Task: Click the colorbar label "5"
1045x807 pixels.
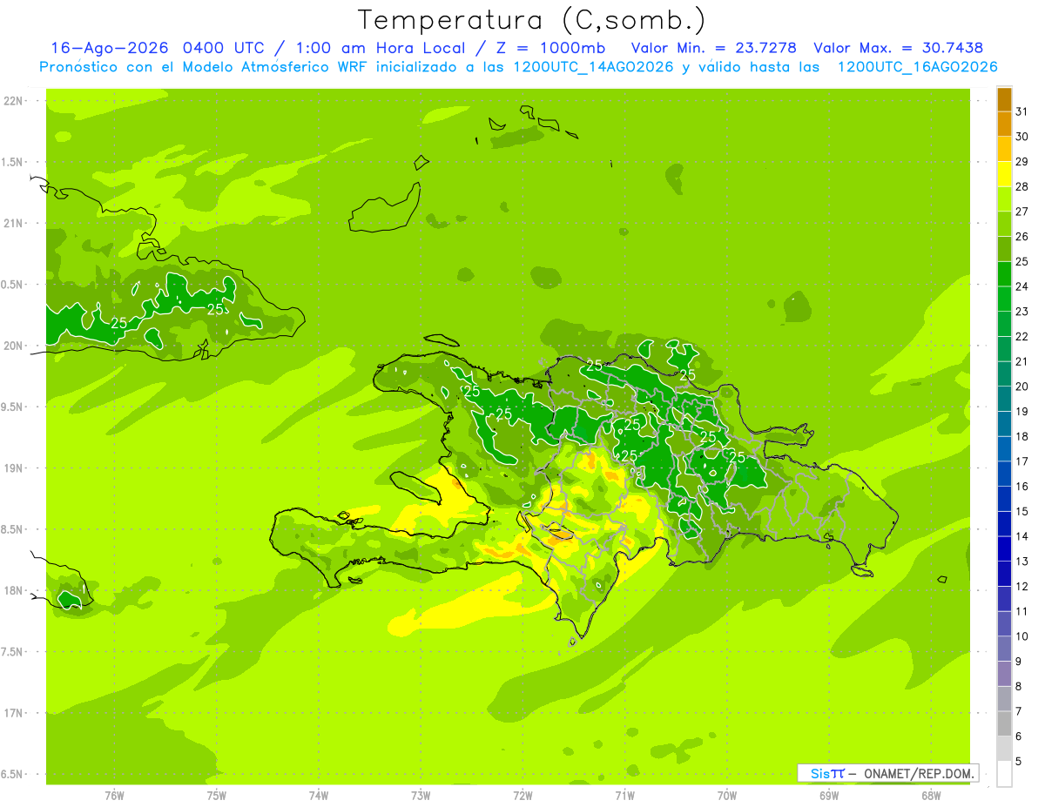Action: tap(1019, 762)
